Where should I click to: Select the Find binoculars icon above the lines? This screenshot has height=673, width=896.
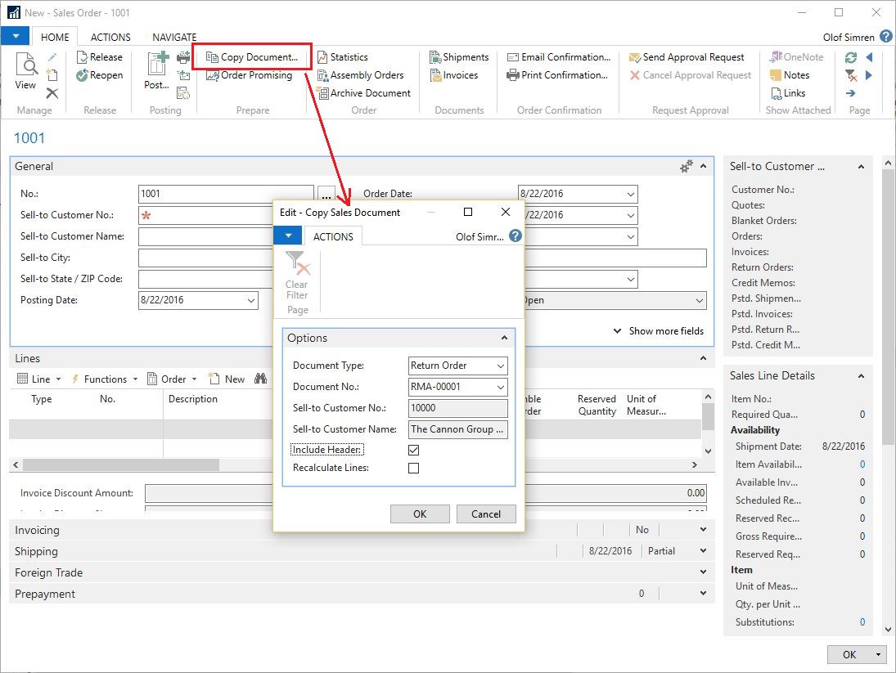pyautogui.click(x=261, y=378)
